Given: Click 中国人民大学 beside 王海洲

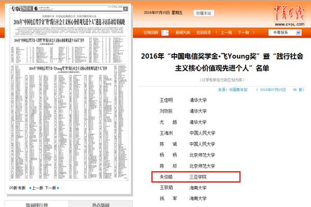Looking at the screenshot, I should coord(202,133).
